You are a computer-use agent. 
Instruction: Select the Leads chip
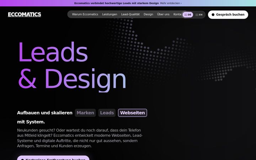coord(107,113)
